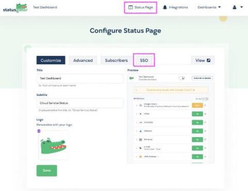Save the status page settings
This screenshot has width=248, height=191.
(x=47, y=171)
